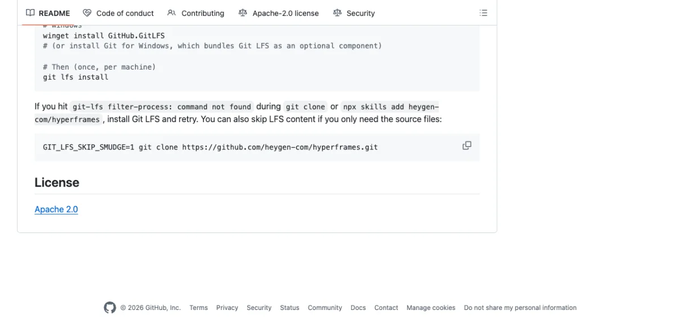Viewport: 680px width, 336px height.
Task: Copy the git clone command to clipboard
Action: pos(467,145)
